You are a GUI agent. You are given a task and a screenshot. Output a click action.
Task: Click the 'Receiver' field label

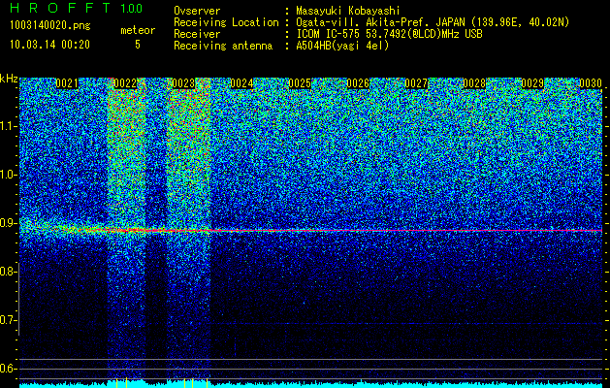[197, 34]
